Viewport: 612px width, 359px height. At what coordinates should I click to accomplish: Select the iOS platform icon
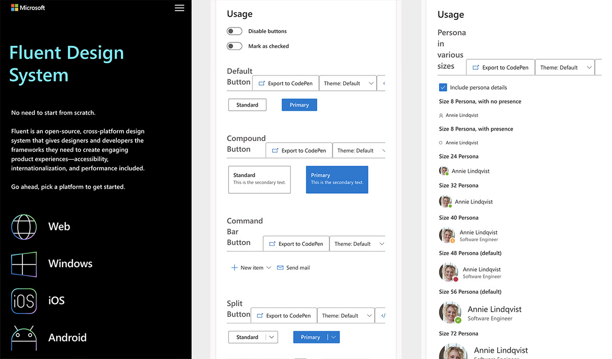tap(24, 301)
